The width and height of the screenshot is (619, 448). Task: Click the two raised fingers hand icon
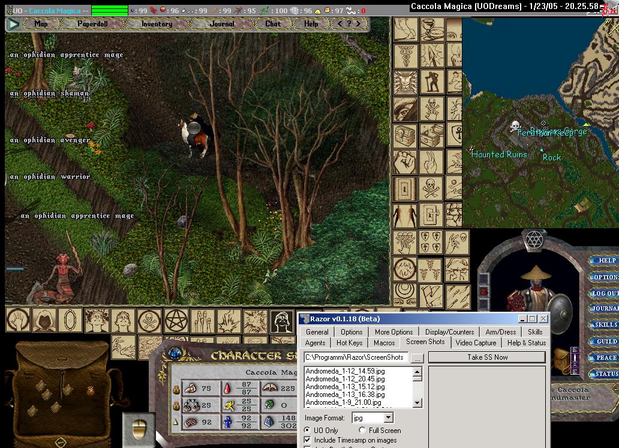431,162
